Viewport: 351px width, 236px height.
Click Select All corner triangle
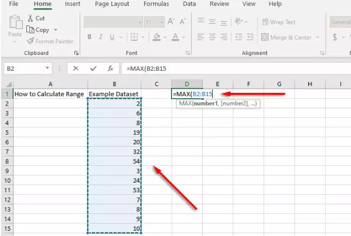point(9,84)
